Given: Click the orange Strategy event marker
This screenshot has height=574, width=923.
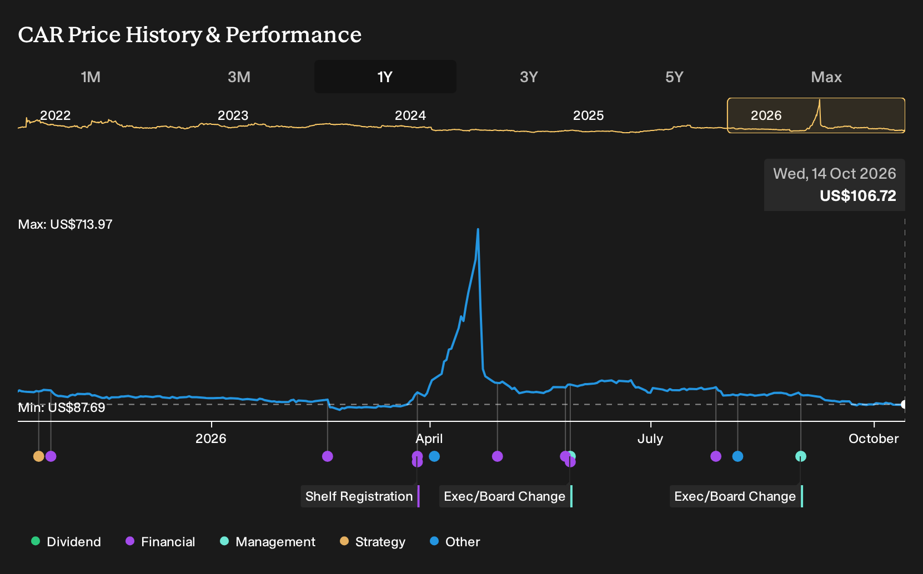Looking at the screenshot, I should click(38, 456).
